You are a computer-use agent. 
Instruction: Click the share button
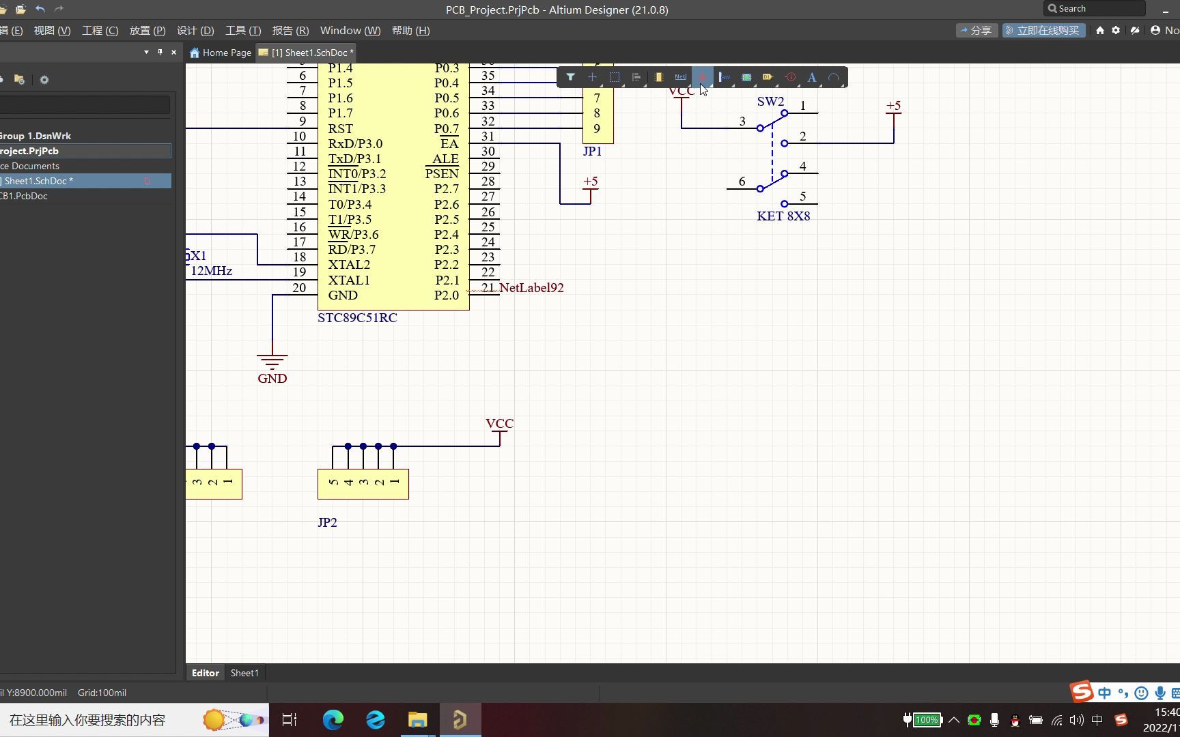coord(977,30)
